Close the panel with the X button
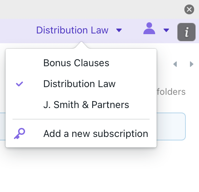Viewport: 199px width, 192px height. tap(189, 9)
